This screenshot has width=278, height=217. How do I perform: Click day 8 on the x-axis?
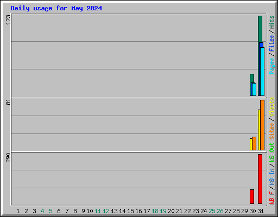click(75, 211)
